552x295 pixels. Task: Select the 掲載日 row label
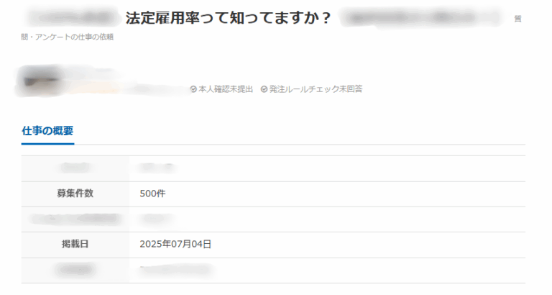coord(75,244)
